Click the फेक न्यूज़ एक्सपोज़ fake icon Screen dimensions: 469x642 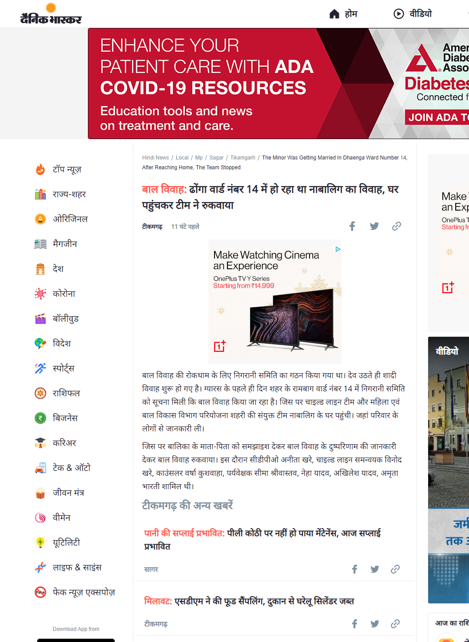pyautogui.click(x=40, y=592)
